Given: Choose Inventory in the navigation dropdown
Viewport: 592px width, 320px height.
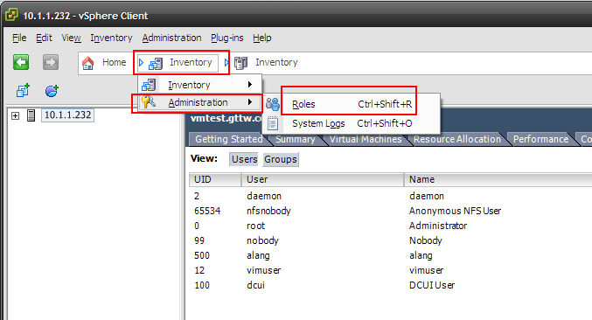Looking at the screenshot, I should coord(199,85).
